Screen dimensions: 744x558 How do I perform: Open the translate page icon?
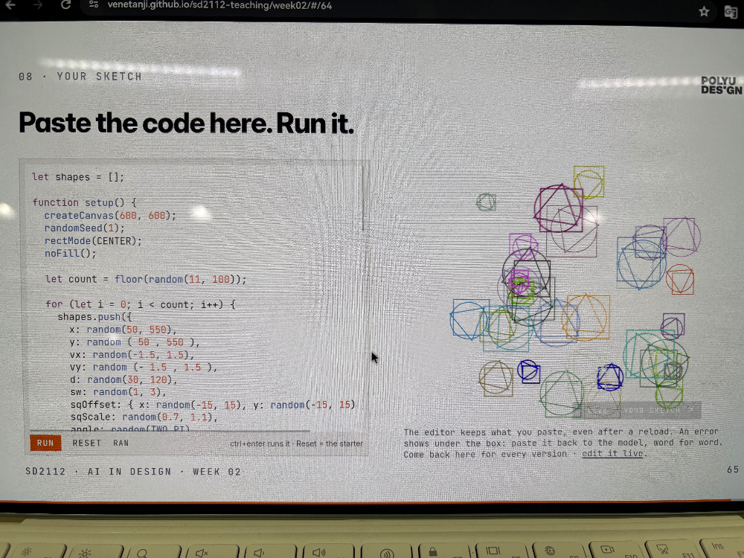click(x=731, y=12)
